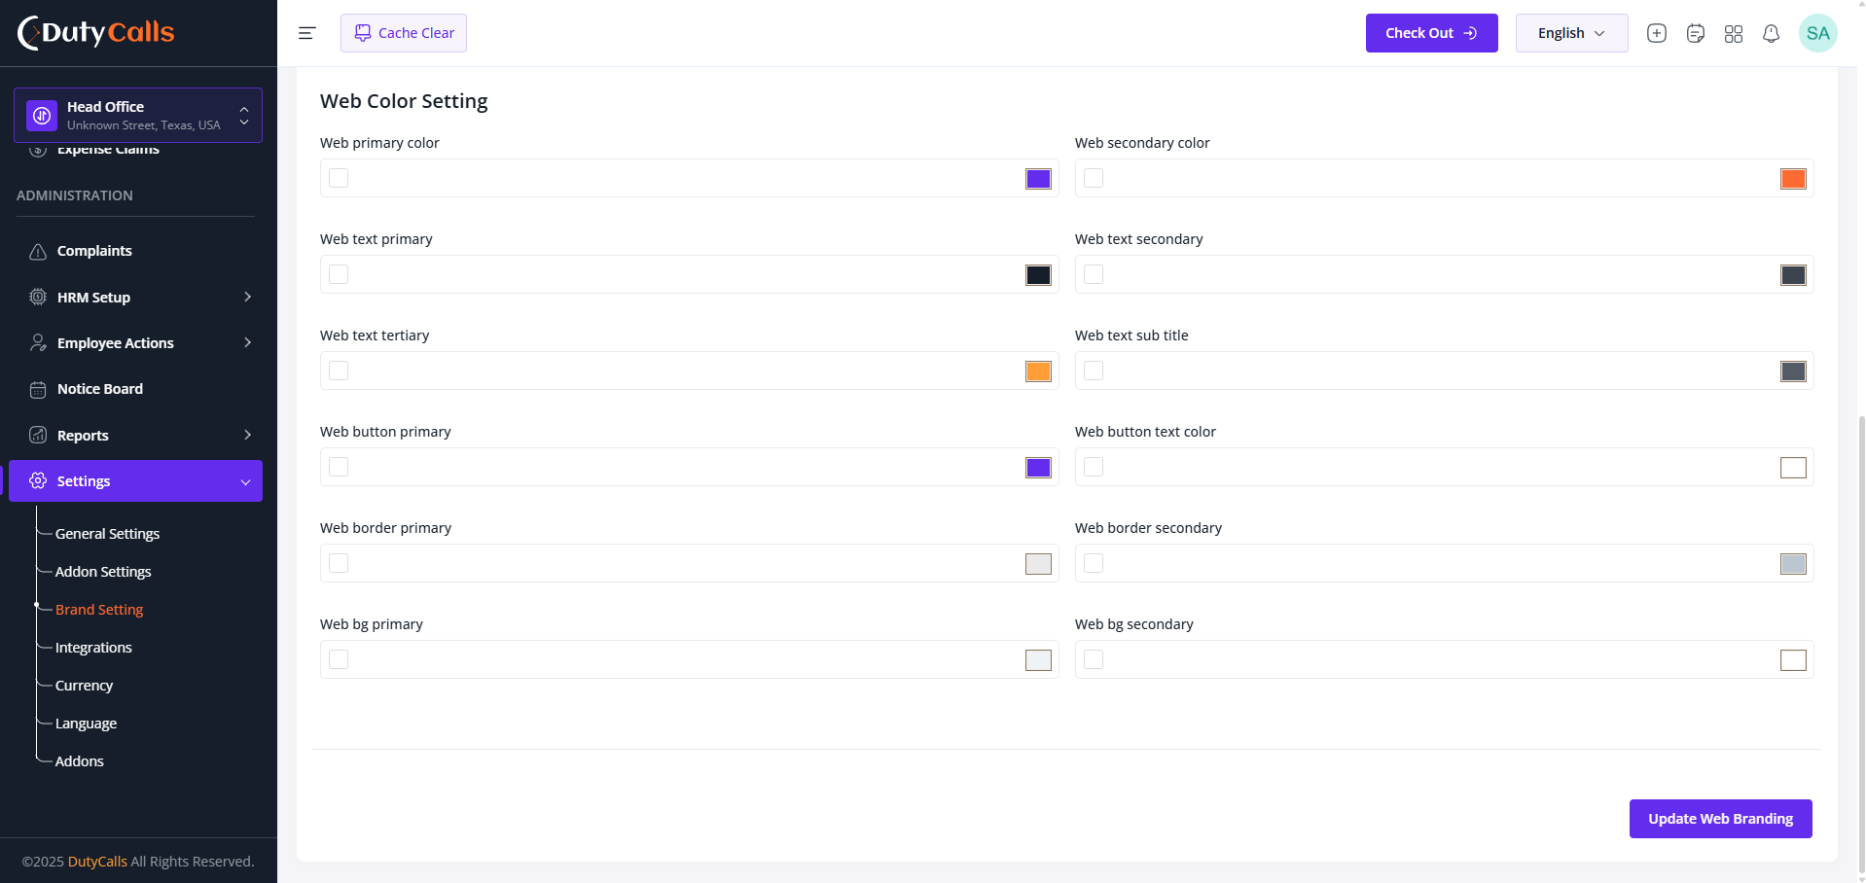Click the Notice Board calendar icon

[38, 389]
